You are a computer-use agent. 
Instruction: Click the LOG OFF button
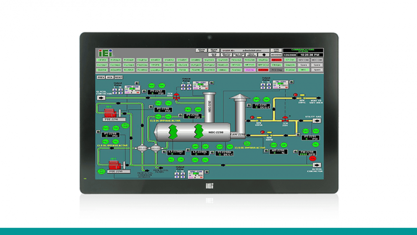click(x=276, y=51)
